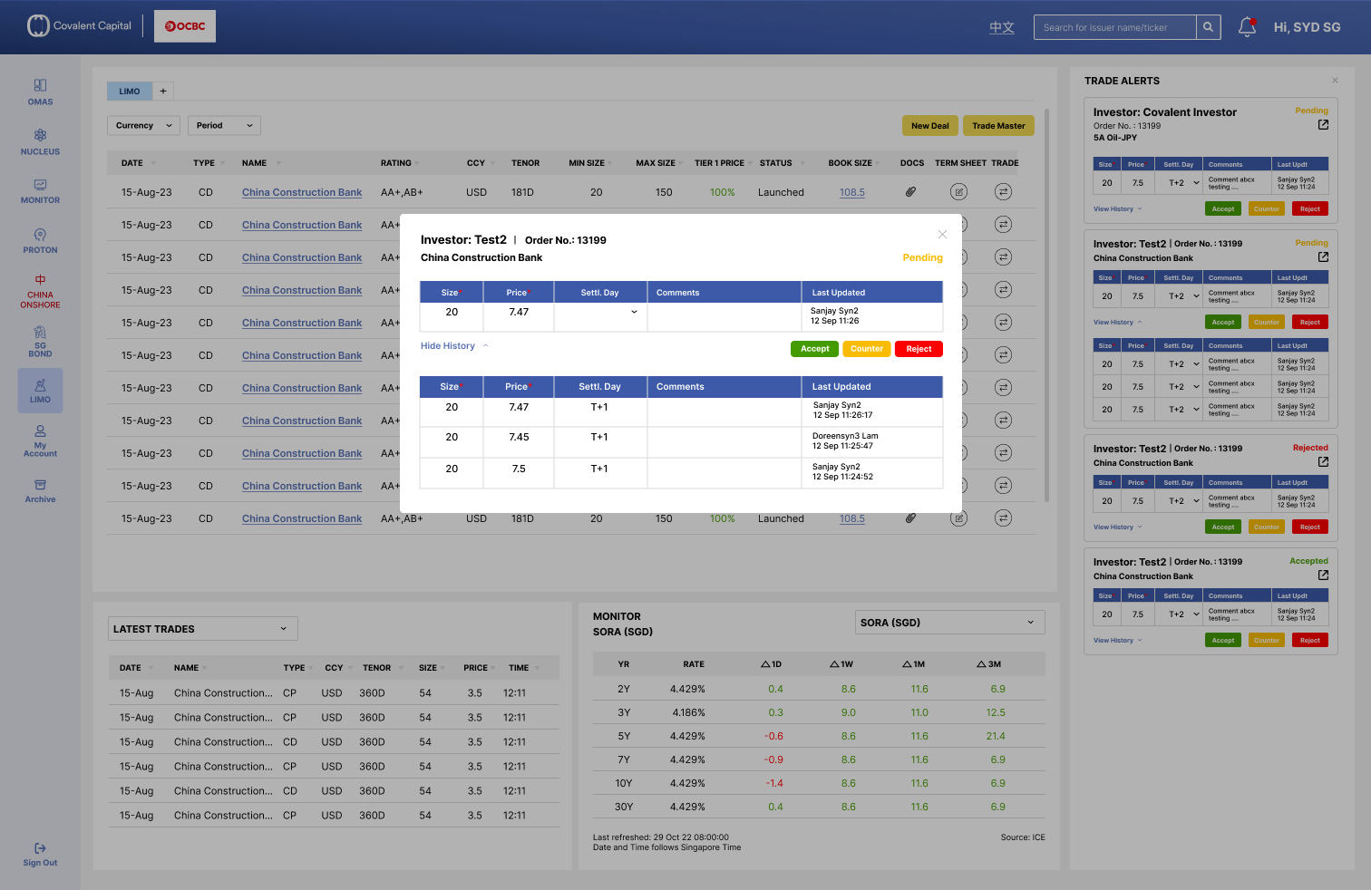1371x890 pixels.
Task: Open Covalent Investor alert in popup
Action: (1323, 125)
